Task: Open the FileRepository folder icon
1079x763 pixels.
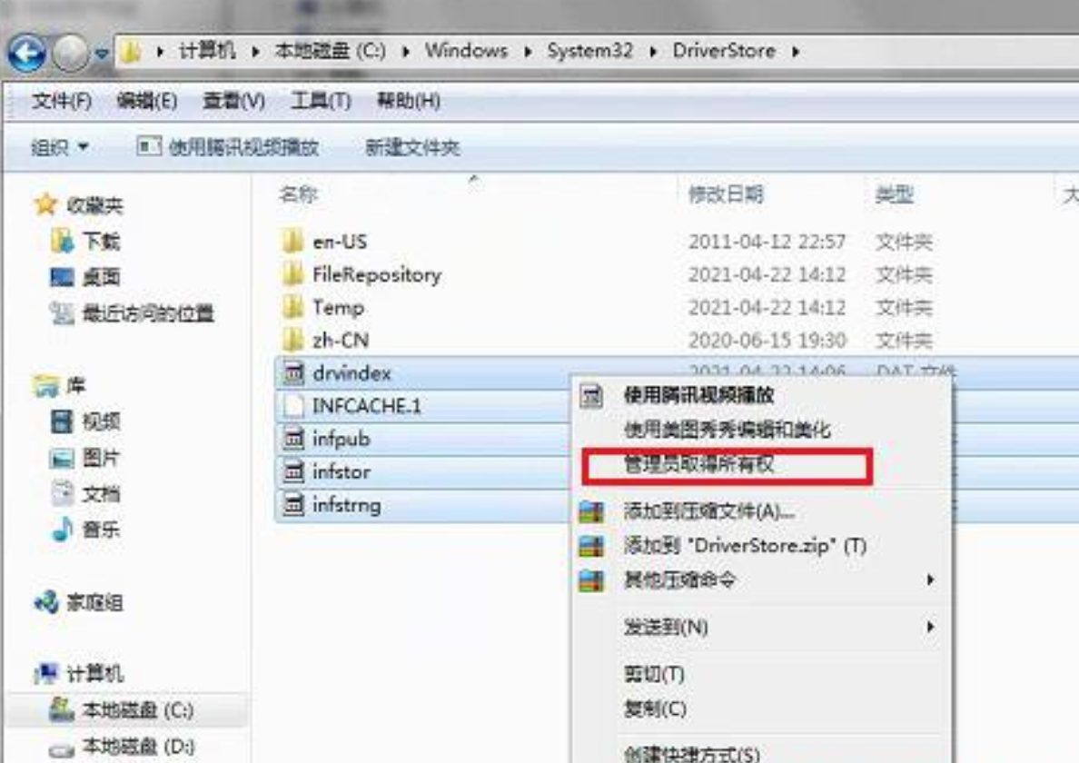Action: (x=293, y=273)
